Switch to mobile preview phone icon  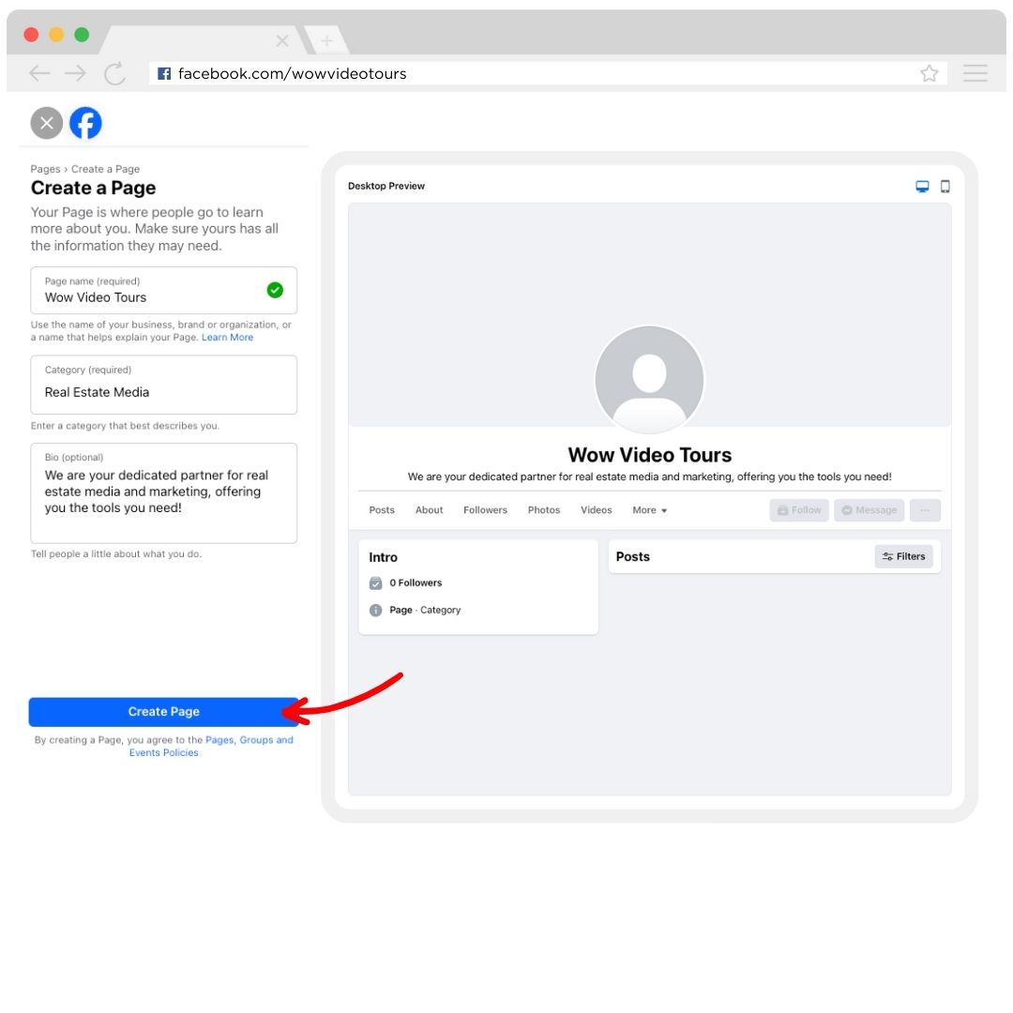click(x=945, y=187)
